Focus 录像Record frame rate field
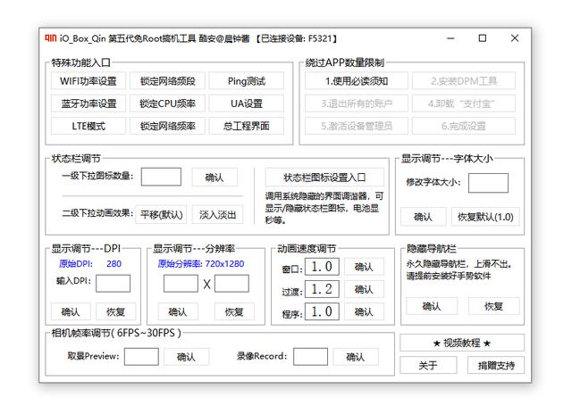Viewport: 572px width, 414px height. click(x=310, y=357)
